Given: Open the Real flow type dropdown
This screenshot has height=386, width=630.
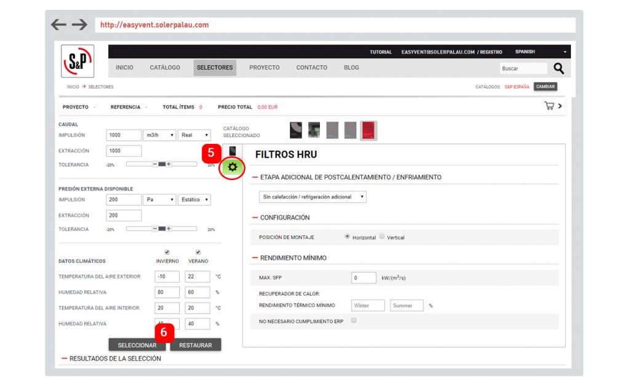Looking at the screenshot, I should coord(194,135).
